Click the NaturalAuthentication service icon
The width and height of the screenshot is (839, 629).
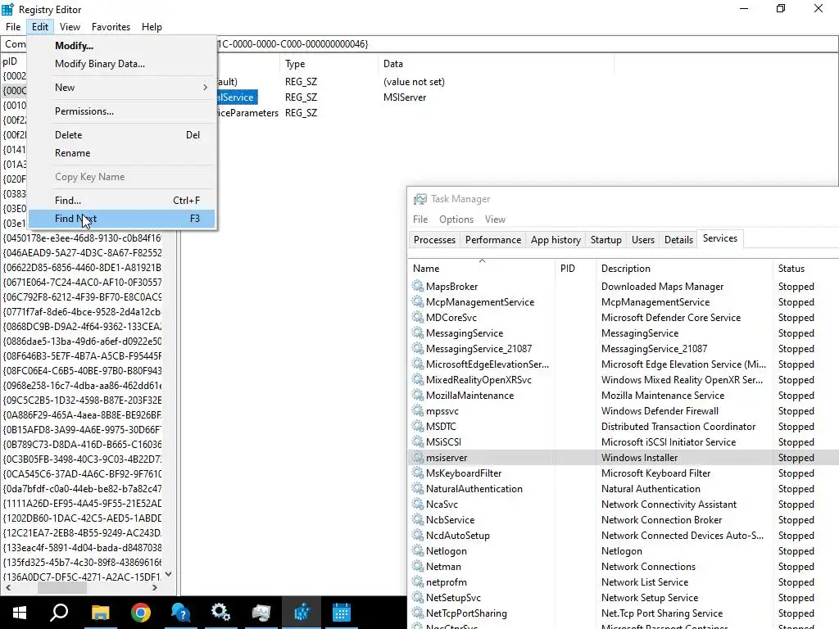417,488
